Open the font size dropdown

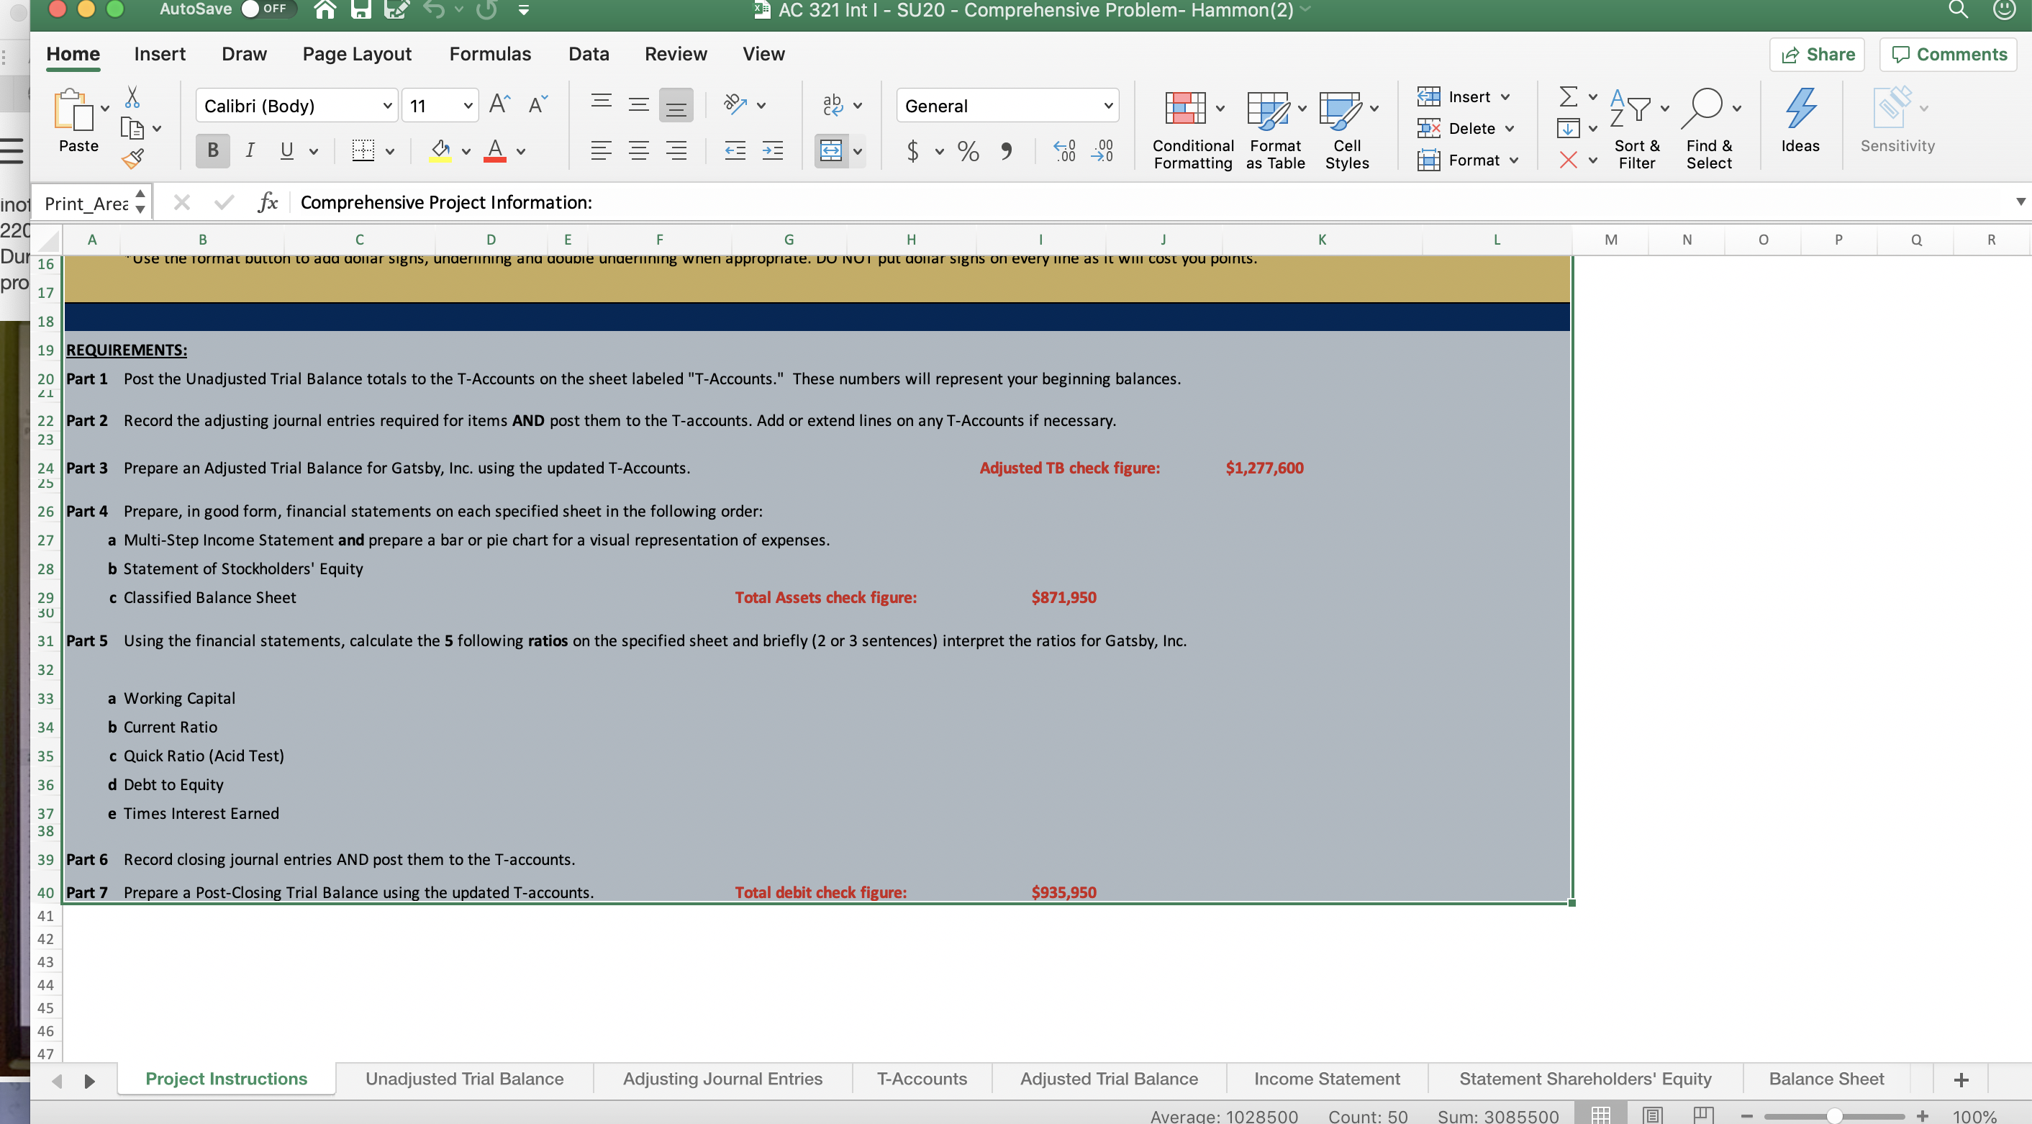(x=467, y=106)
